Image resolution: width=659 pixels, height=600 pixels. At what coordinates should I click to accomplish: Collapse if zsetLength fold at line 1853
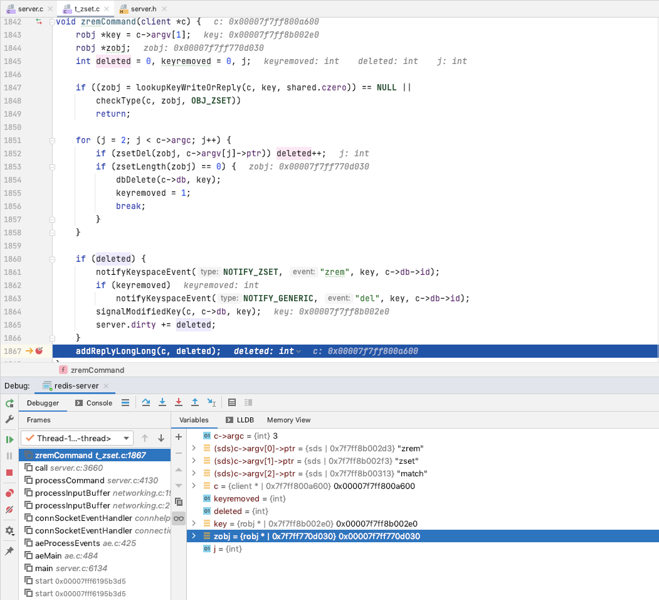point(52,166)
